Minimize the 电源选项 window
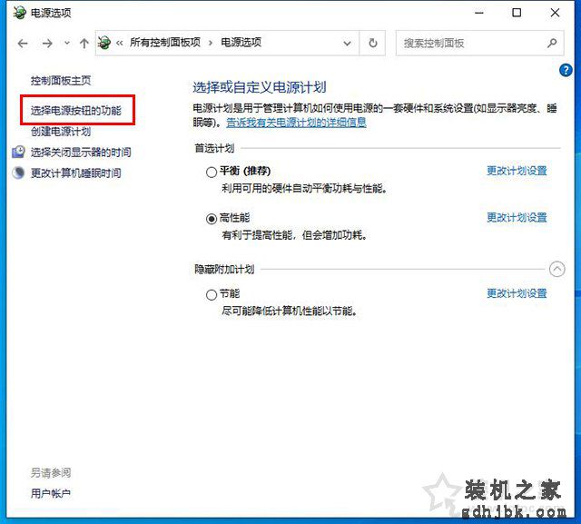The width and height of the screenshot is (581, 524). [x=479, y=13]
